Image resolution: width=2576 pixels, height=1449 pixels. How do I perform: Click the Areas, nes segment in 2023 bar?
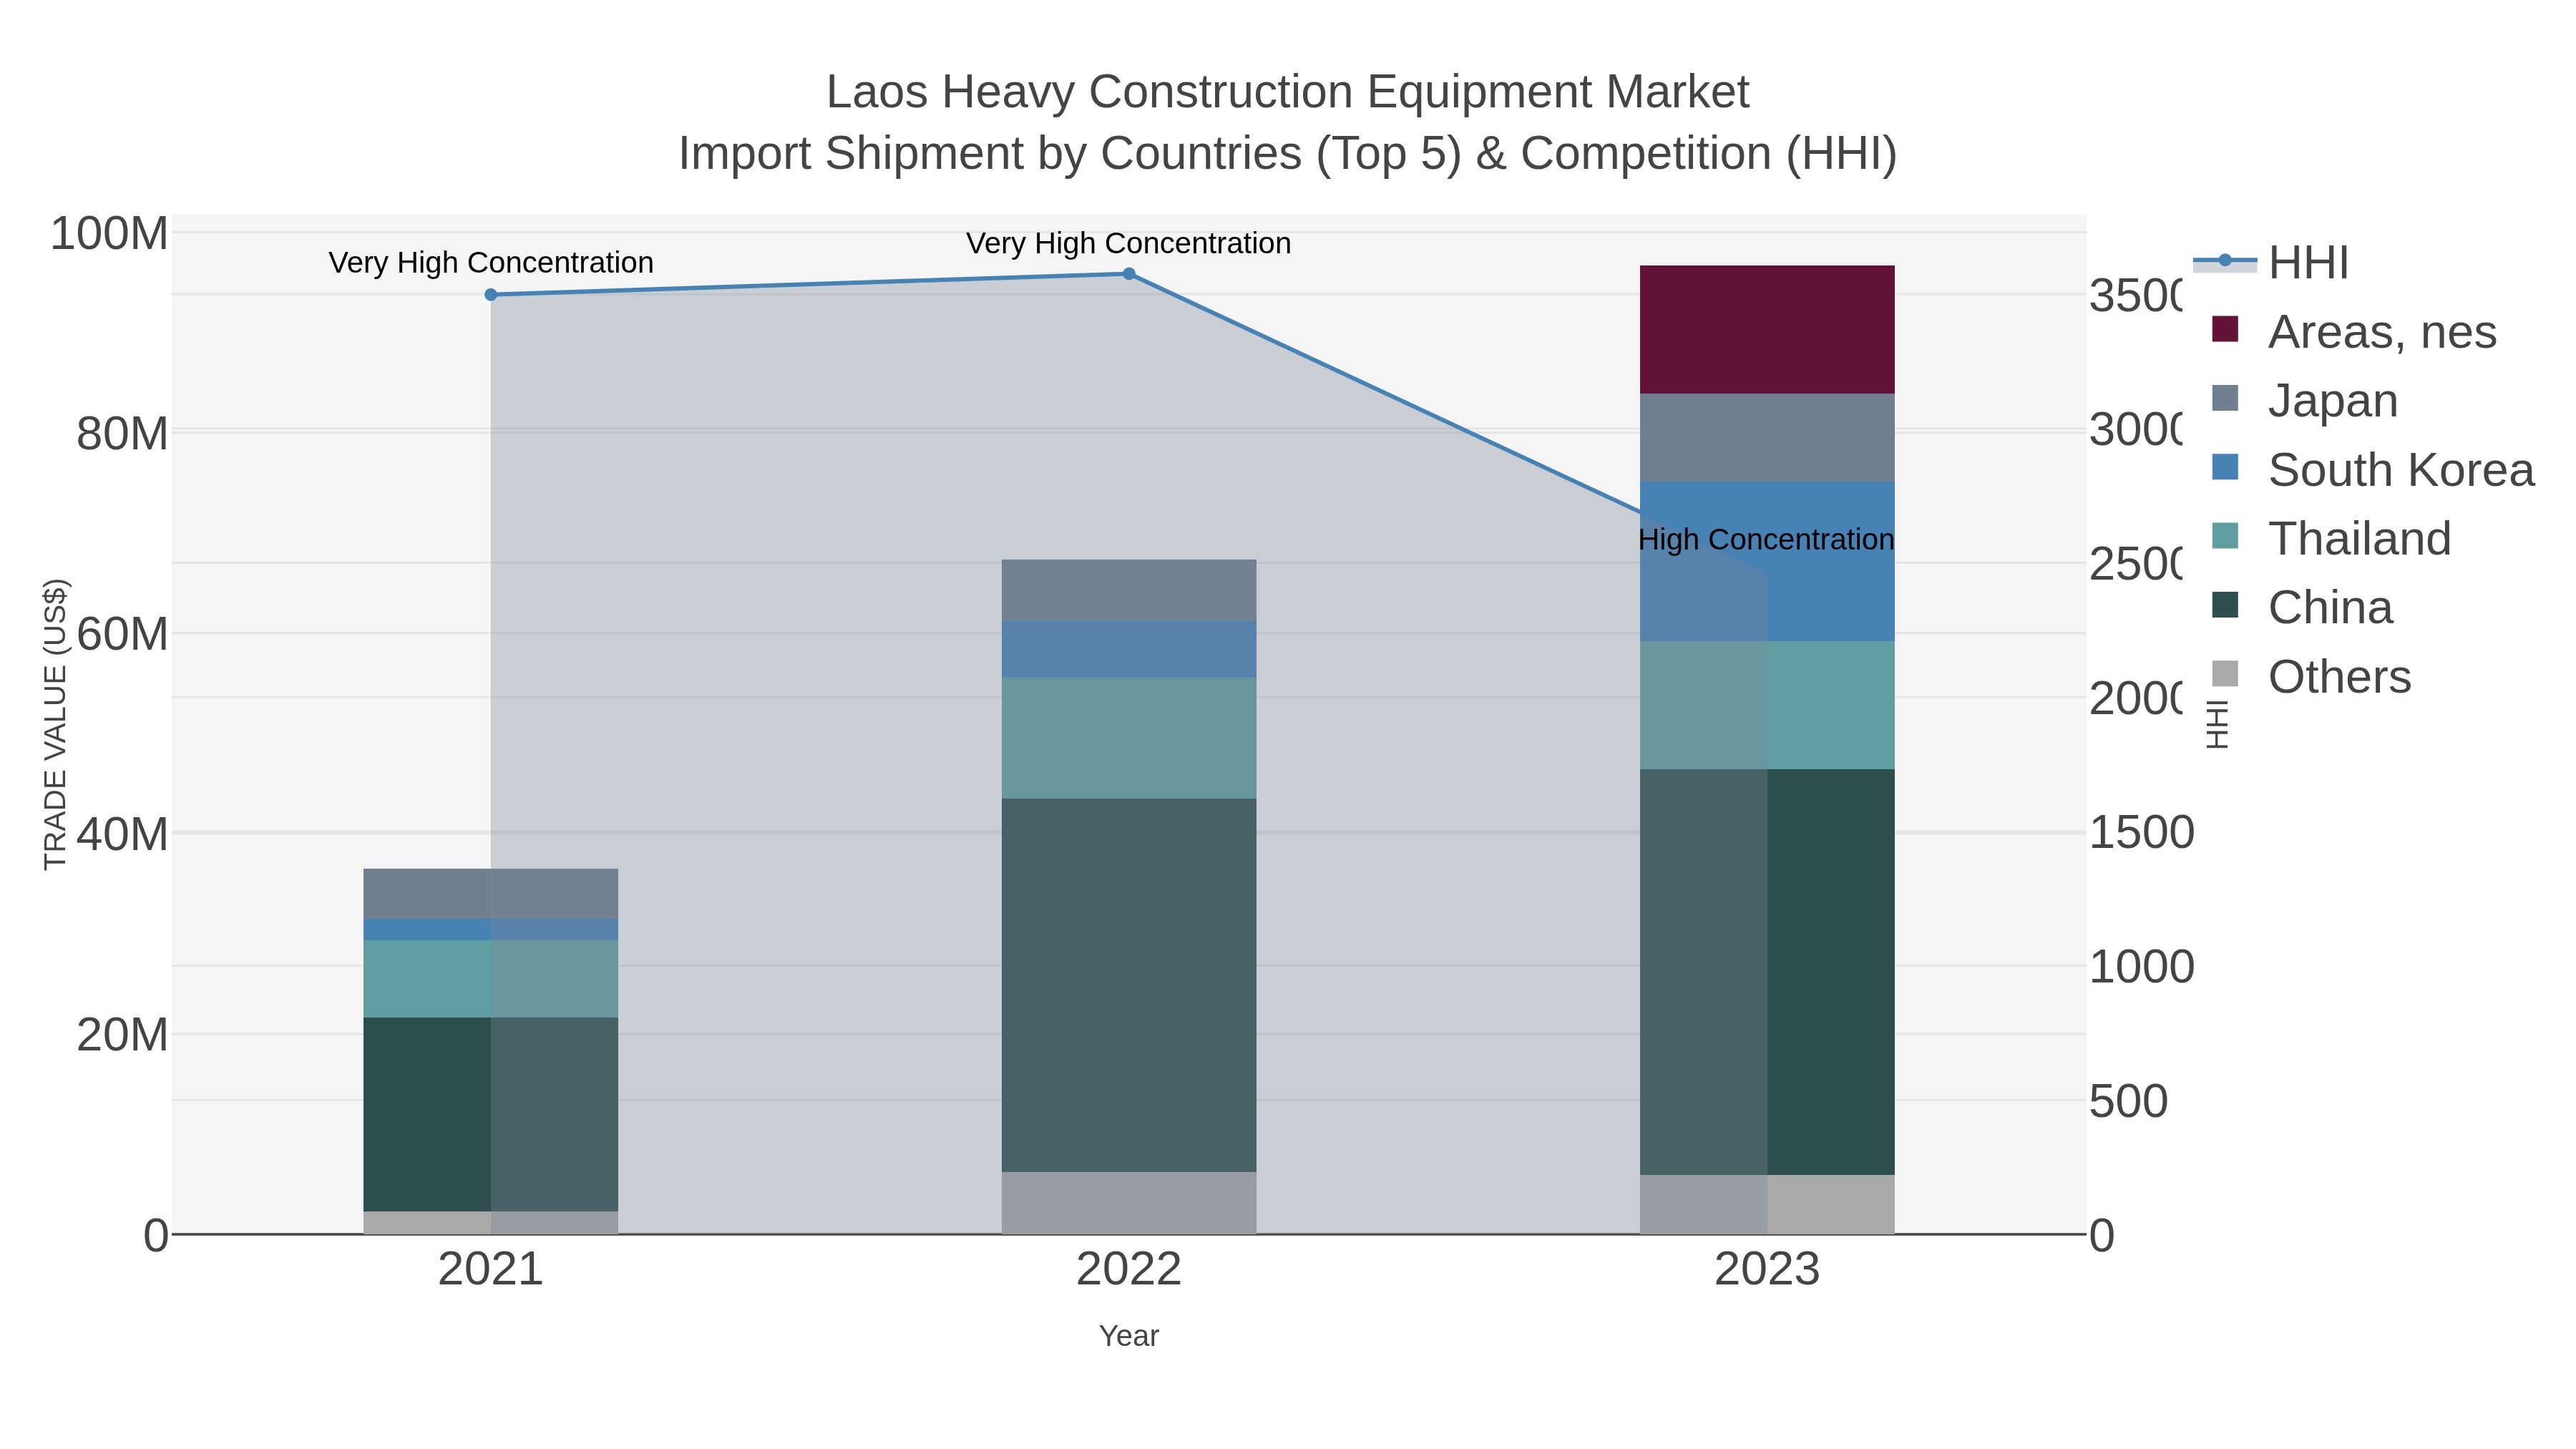click(x=1767, y=330)
